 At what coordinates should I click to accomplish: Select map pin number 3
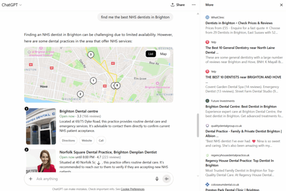pyautogui.click(x=91, y=54)
